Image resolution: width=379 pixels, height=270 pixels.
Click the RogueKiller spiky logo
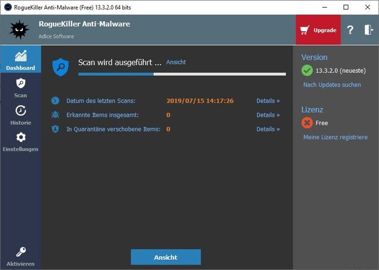pos(19,30)
